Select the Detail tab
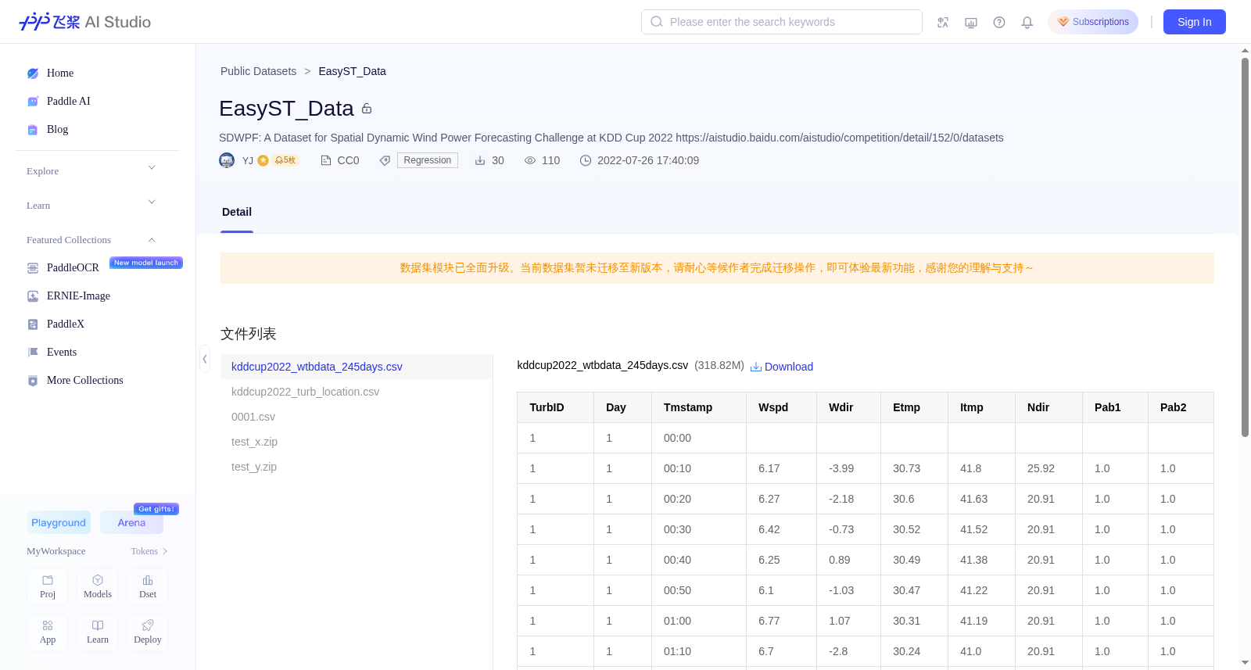The height and width of the screenshot is (670, 1251). coord(237,212)
